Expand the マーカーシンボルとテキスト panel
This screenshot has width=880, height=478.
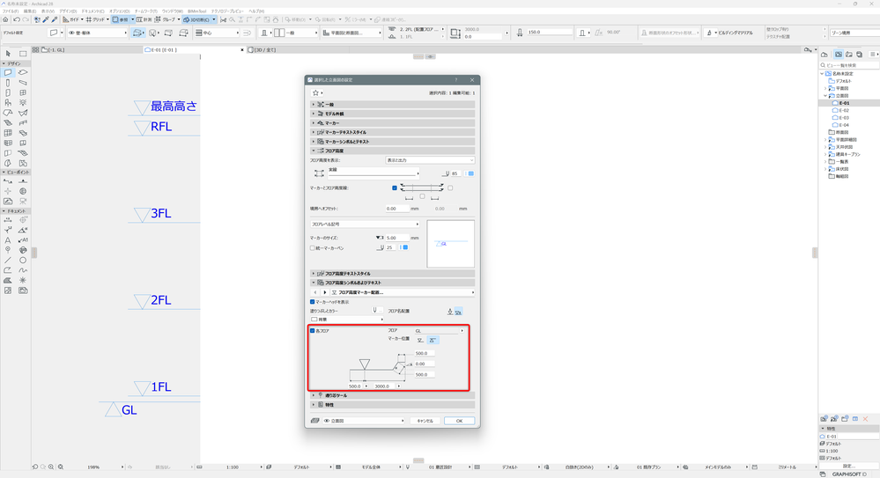click(392, 142)
